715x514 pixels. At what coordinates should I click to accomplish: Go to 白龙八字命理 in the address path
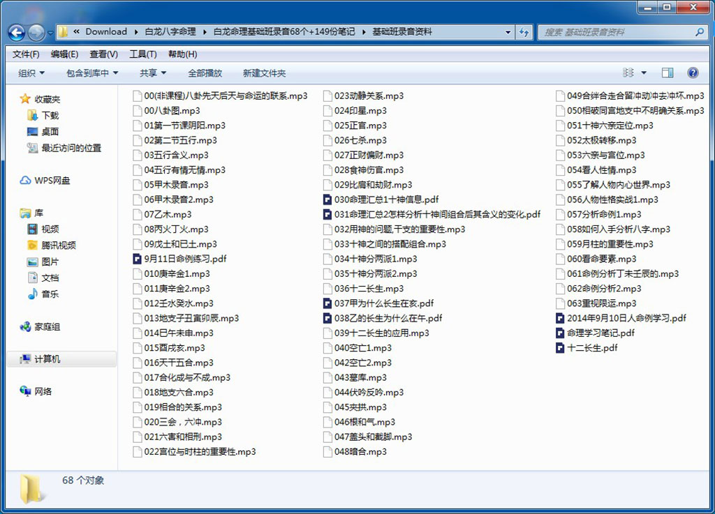(x=170, y=32)
